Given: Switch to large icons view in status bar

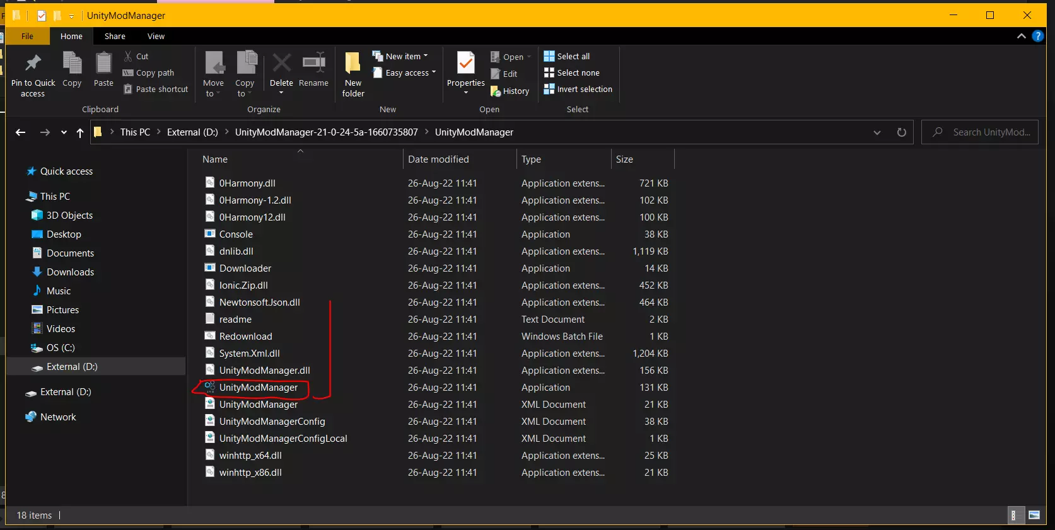Looking at the screenshot, I should (x=1034, y=515).
